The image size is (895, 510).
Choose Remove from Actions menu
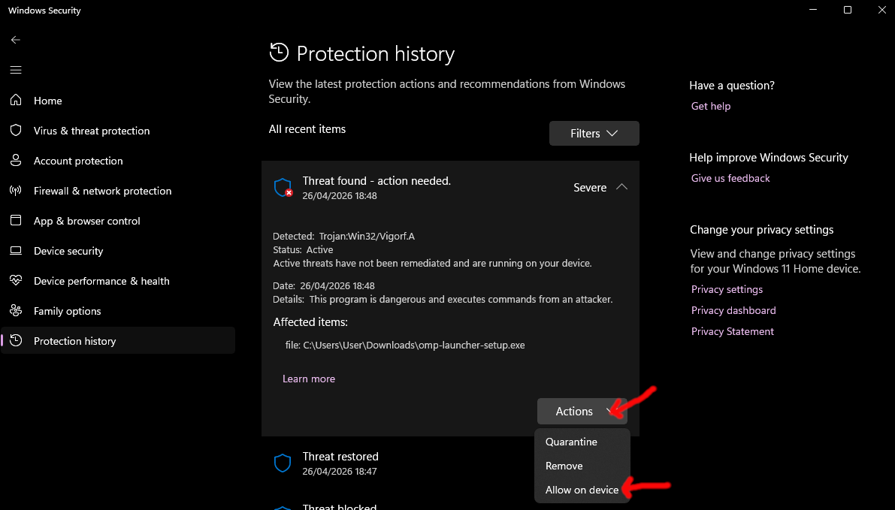pyautogui.click(x=564, y=466)
